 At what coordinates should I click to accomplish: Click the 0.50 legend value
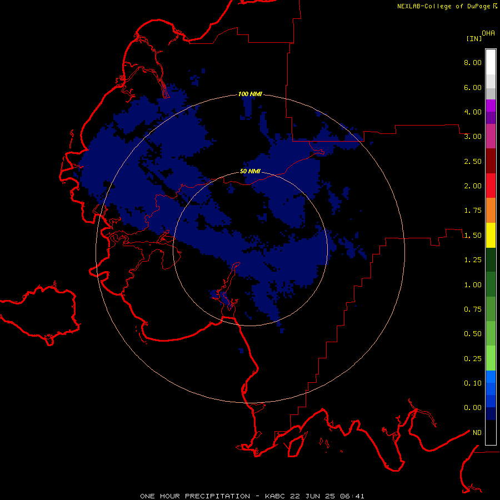pyautogui.click(x=473, y=334)
